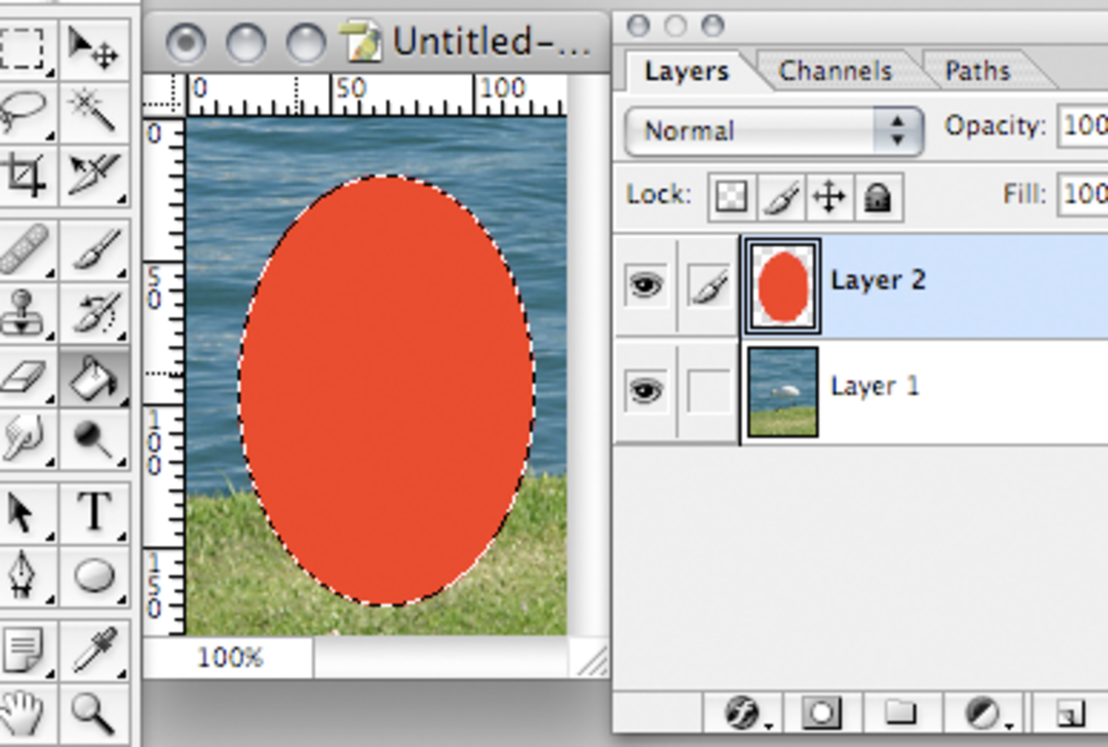Select the Clone Stamp tool

(26, 314)
